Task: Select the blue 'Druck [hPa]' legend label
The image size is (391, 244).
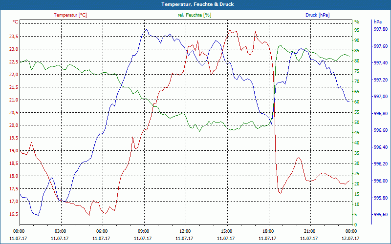Action: 317,15
